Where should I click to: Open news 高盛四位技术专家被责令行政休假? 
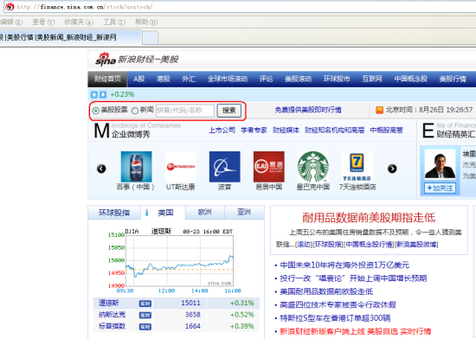338,304
